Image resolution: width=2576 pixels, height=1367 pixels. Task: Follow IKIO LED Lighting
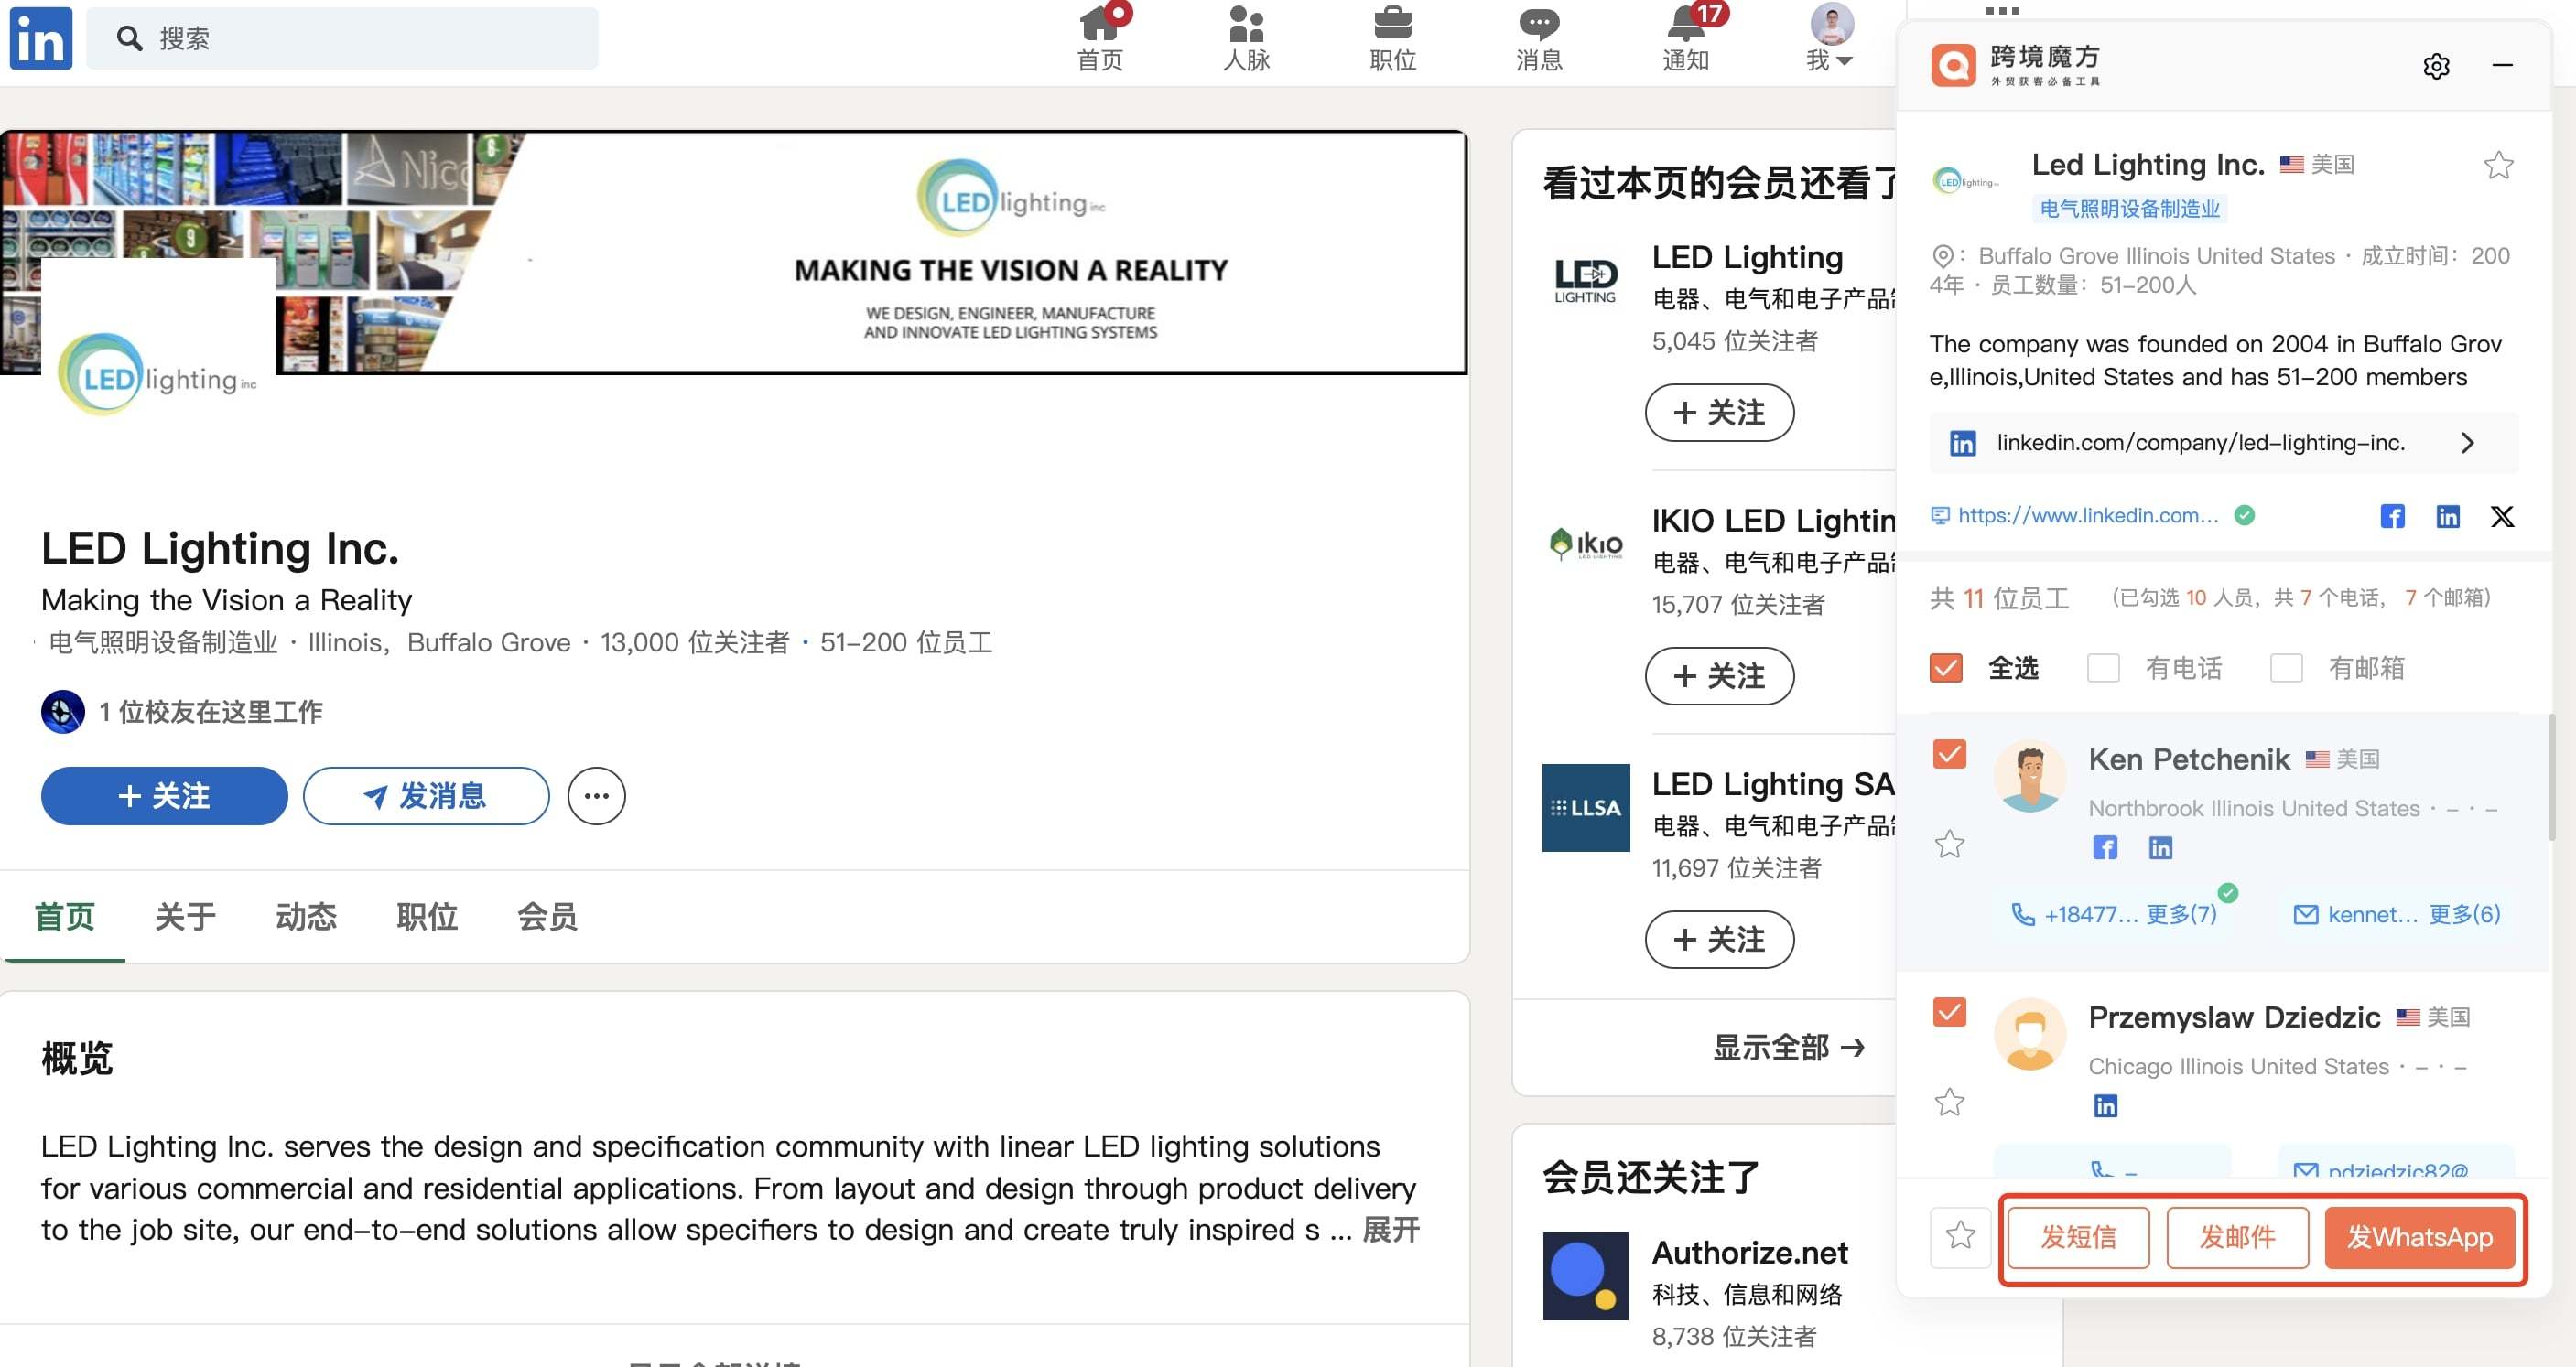[1719, 676]
